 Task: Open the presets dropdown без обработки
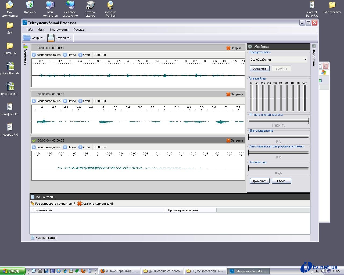278,60
